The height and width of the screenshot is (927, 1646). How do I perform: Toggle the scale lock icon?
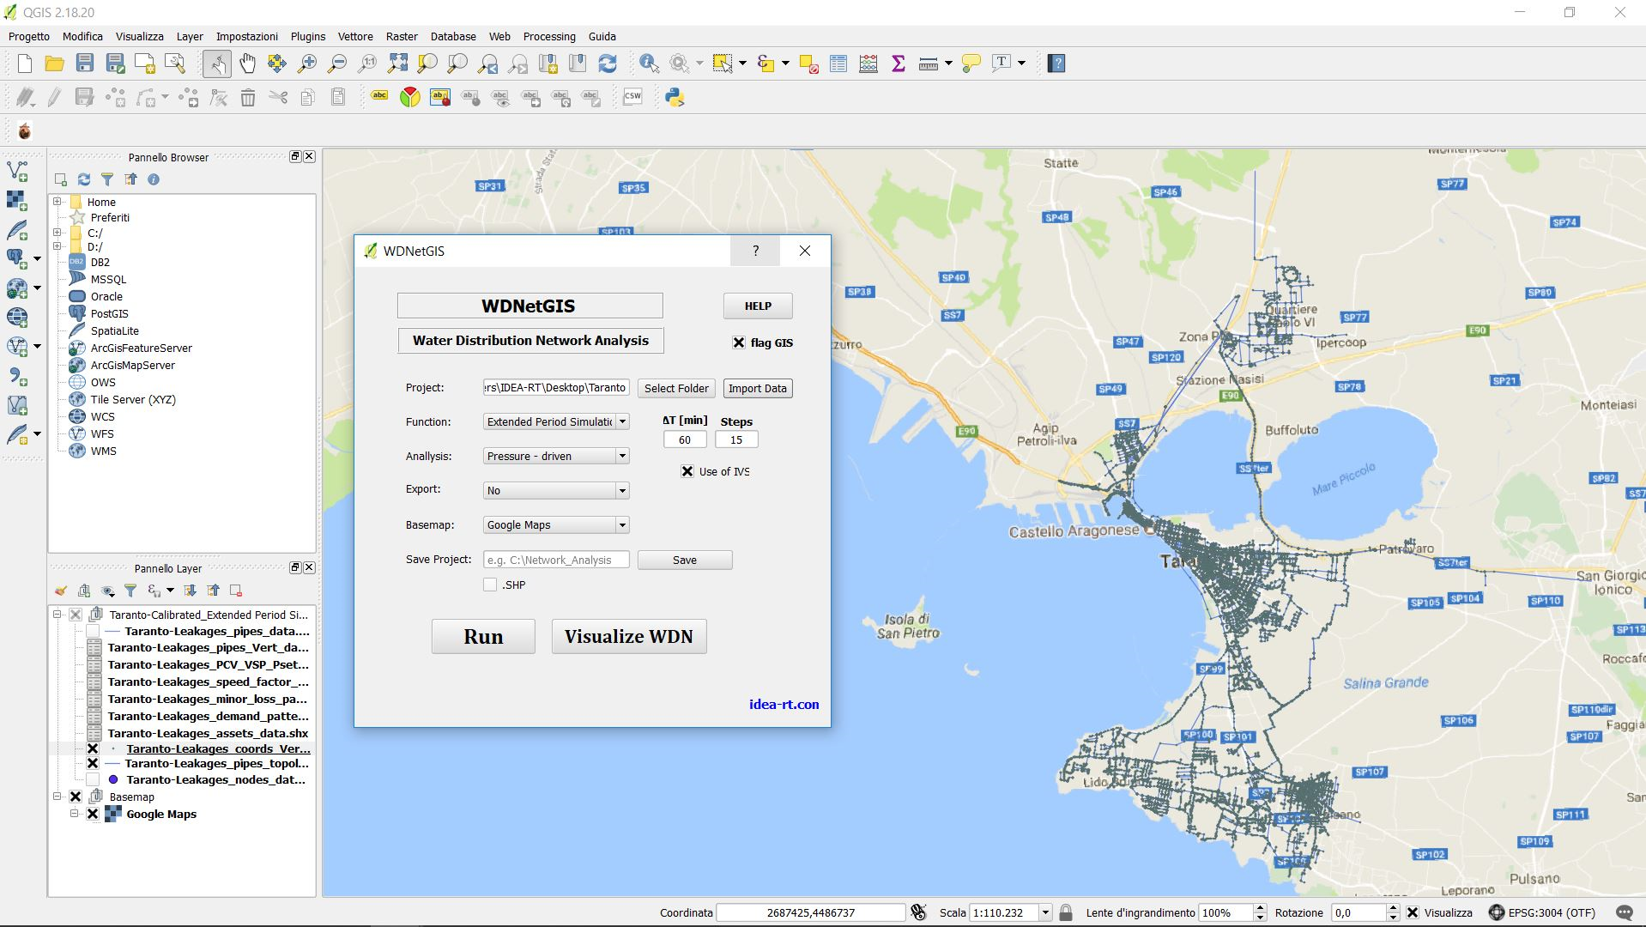1066,912
